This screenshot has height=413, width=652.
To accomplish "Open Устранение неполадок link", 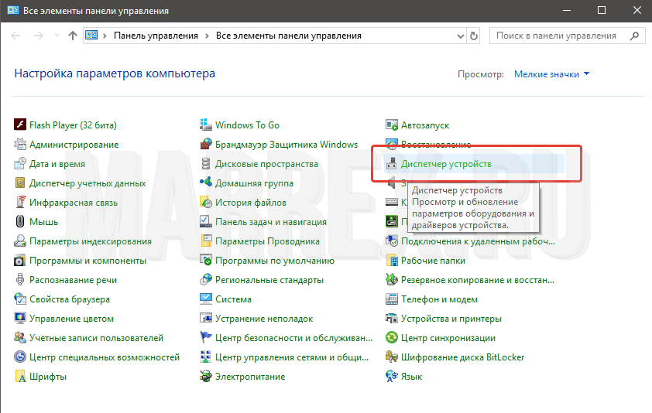I will 263,319.
